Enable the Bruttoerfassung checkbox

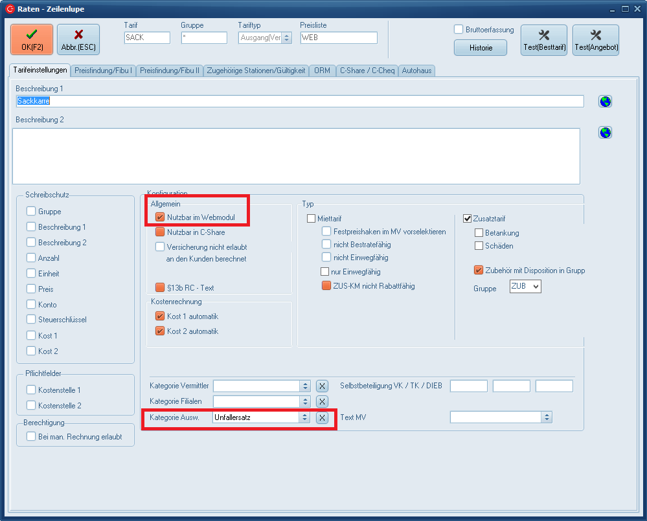pos(459,30)
